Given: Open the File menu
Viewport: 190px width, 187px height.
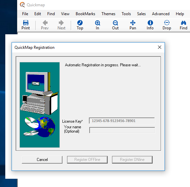Looking at the screenshot, I should point(25,14).
